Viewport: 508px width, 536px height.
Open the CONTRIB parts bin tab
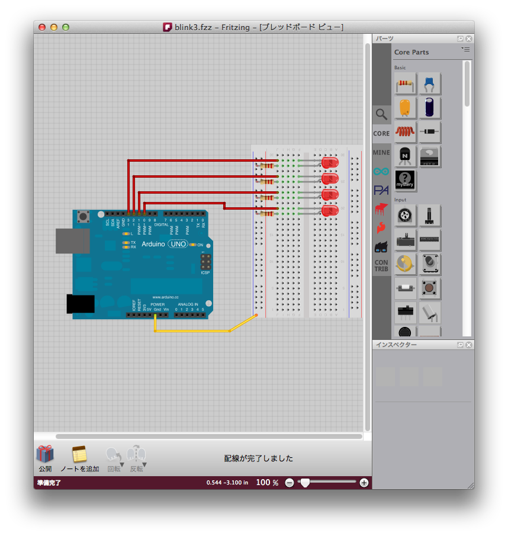(x=381, y=265)
